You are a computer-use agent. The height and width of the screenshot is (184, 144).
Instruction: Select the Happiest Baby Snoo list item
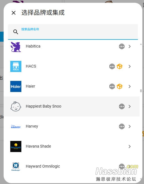pyautogui.click(x=72, y=106)
